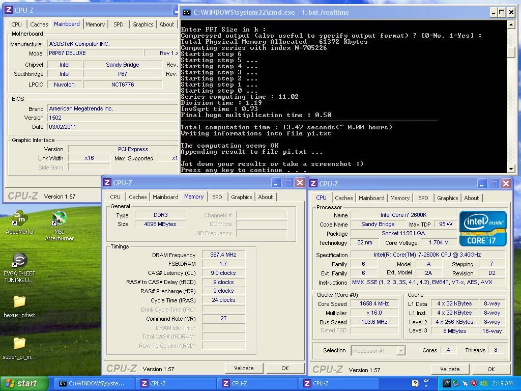The image size is (521, 391).
Task: Open Mainboard tab in the Processor CPU-Z window
Action: tap(371, 198)
